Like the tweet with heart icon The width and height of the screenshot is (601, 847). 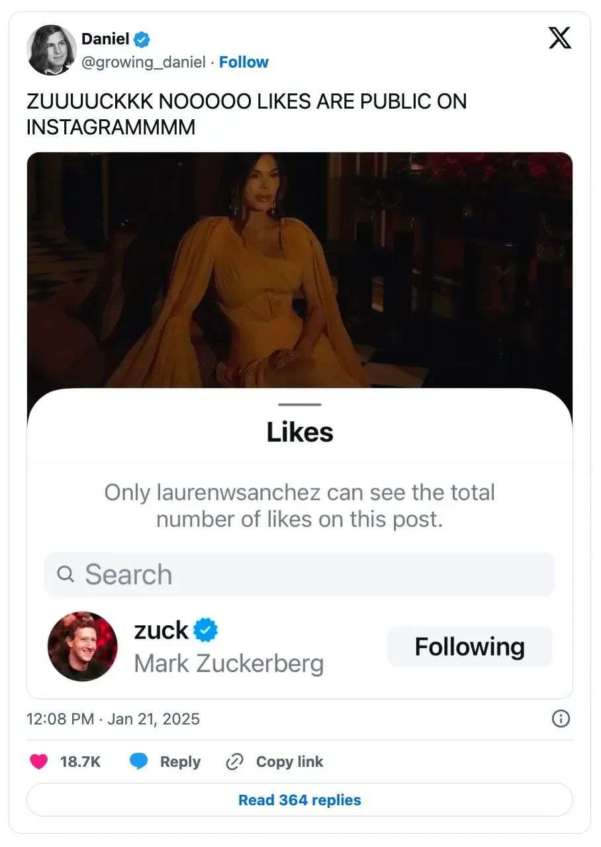click(x=40, y=762)
